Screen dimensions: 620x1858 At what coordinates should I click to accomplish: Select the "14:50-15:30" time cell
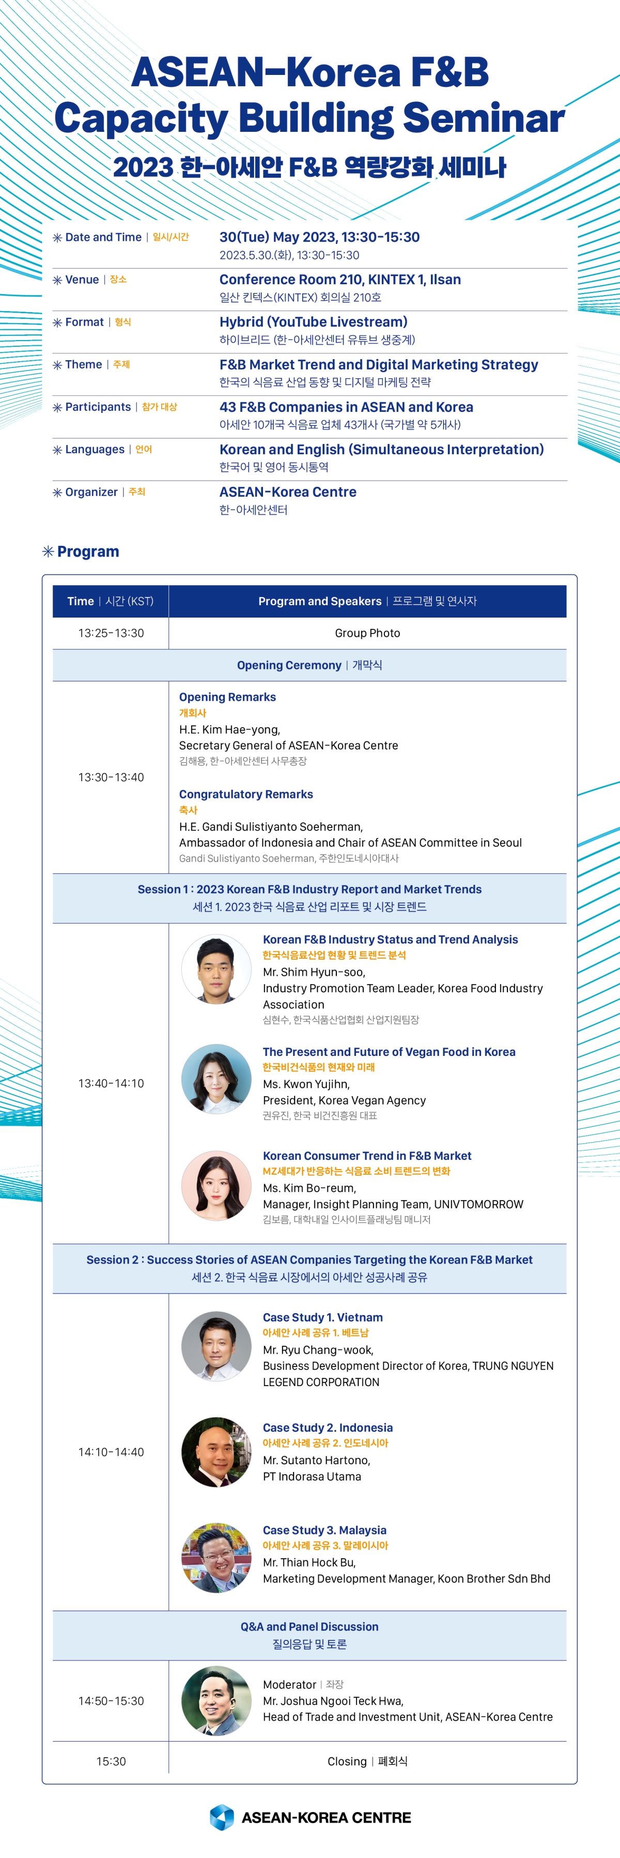coord(111,1701)
